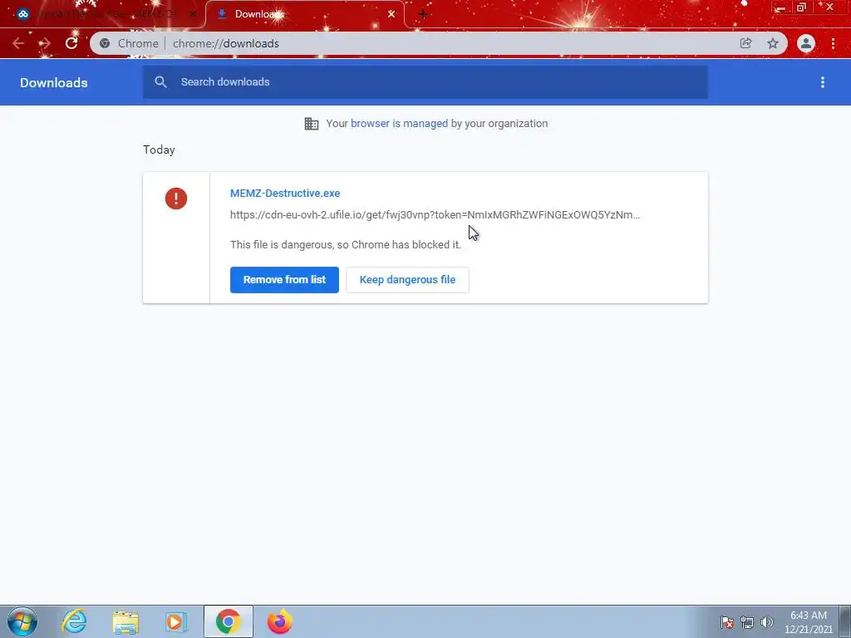
Task: Open Windows Explorer from taskbar
Action: click(x=125, y=621)
